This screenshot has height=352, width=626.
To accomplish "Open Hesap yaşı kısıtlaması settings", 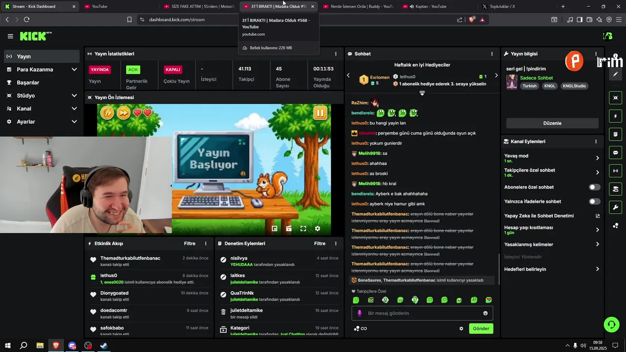I will 552,230.
